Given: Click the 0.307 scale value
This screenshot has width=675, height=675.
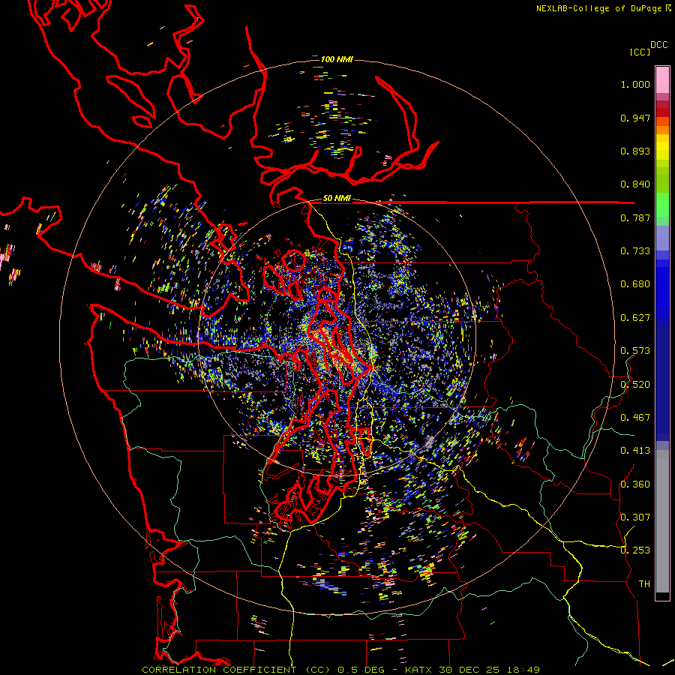Looking at the screenshot, I should (x=635, y=517).
